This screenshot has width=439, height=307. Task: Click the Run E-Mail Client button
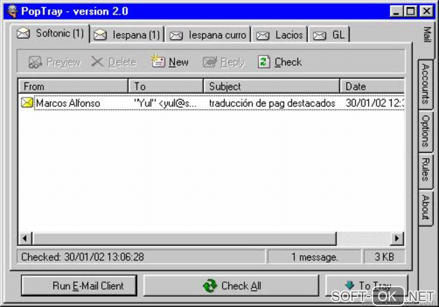[x=79, y=286]
